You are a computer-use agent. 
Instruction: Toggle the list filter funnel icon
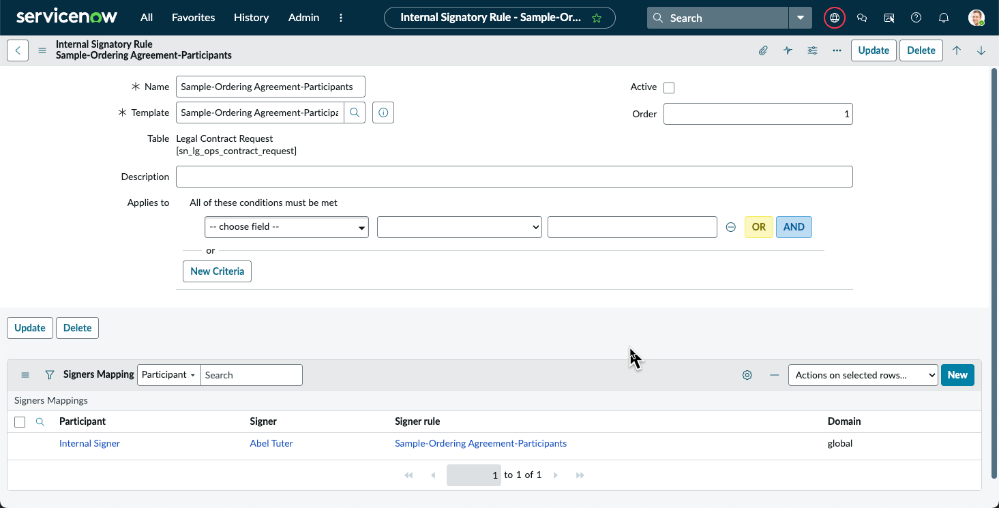[x=50, y=375]
